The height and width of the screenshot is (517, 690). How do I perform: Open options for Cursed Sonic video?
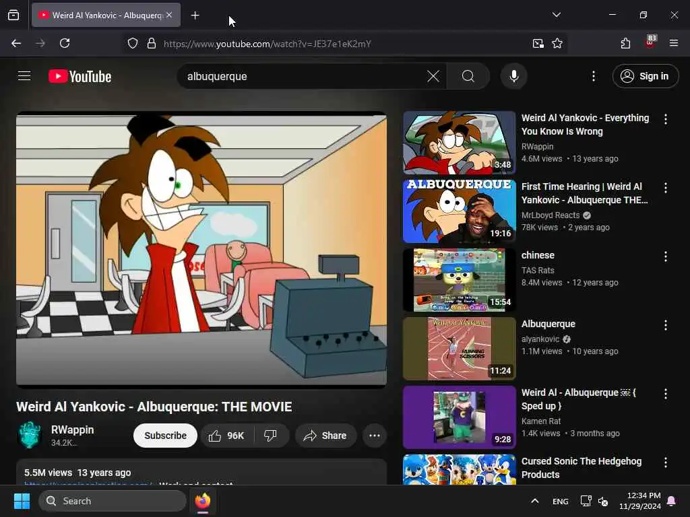coord(665,462)
